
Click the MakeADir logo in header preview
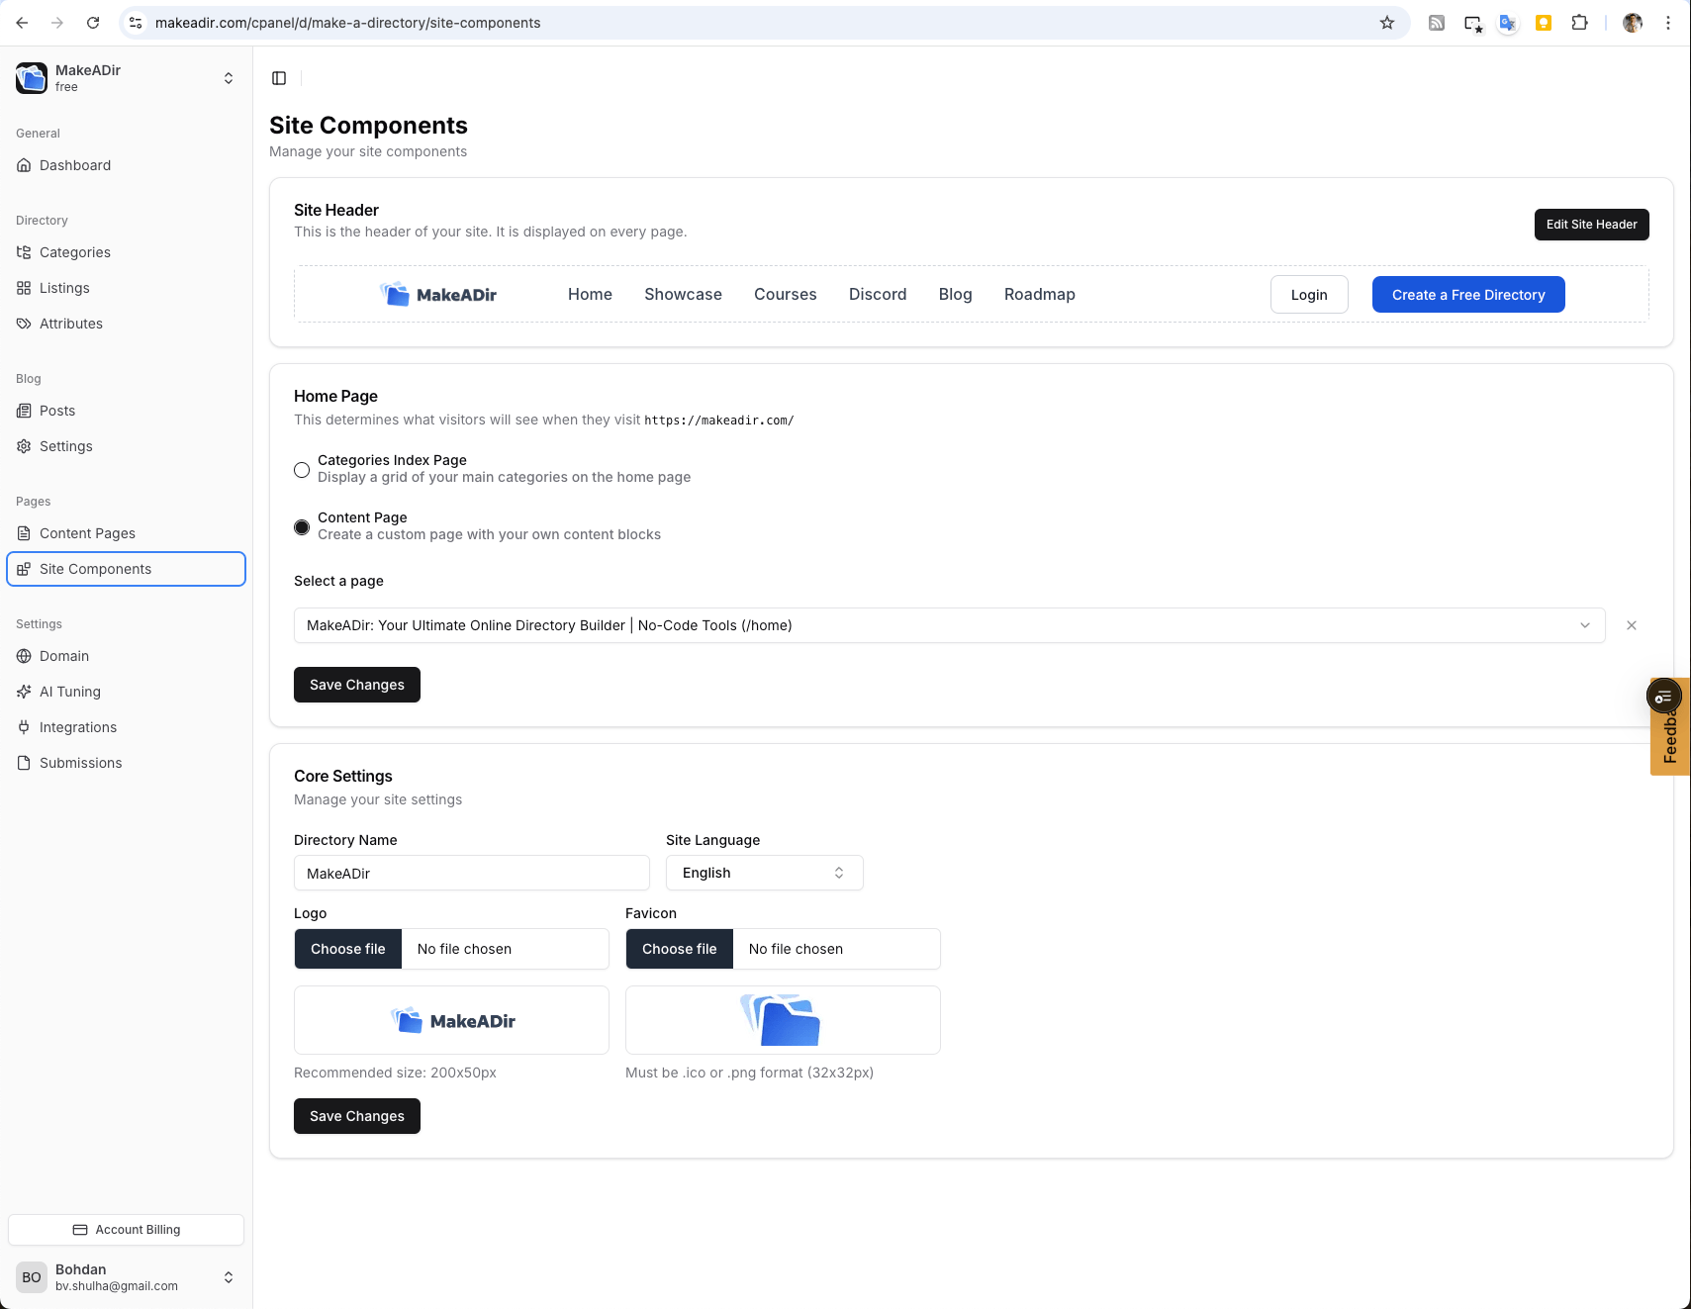[438, 295]
